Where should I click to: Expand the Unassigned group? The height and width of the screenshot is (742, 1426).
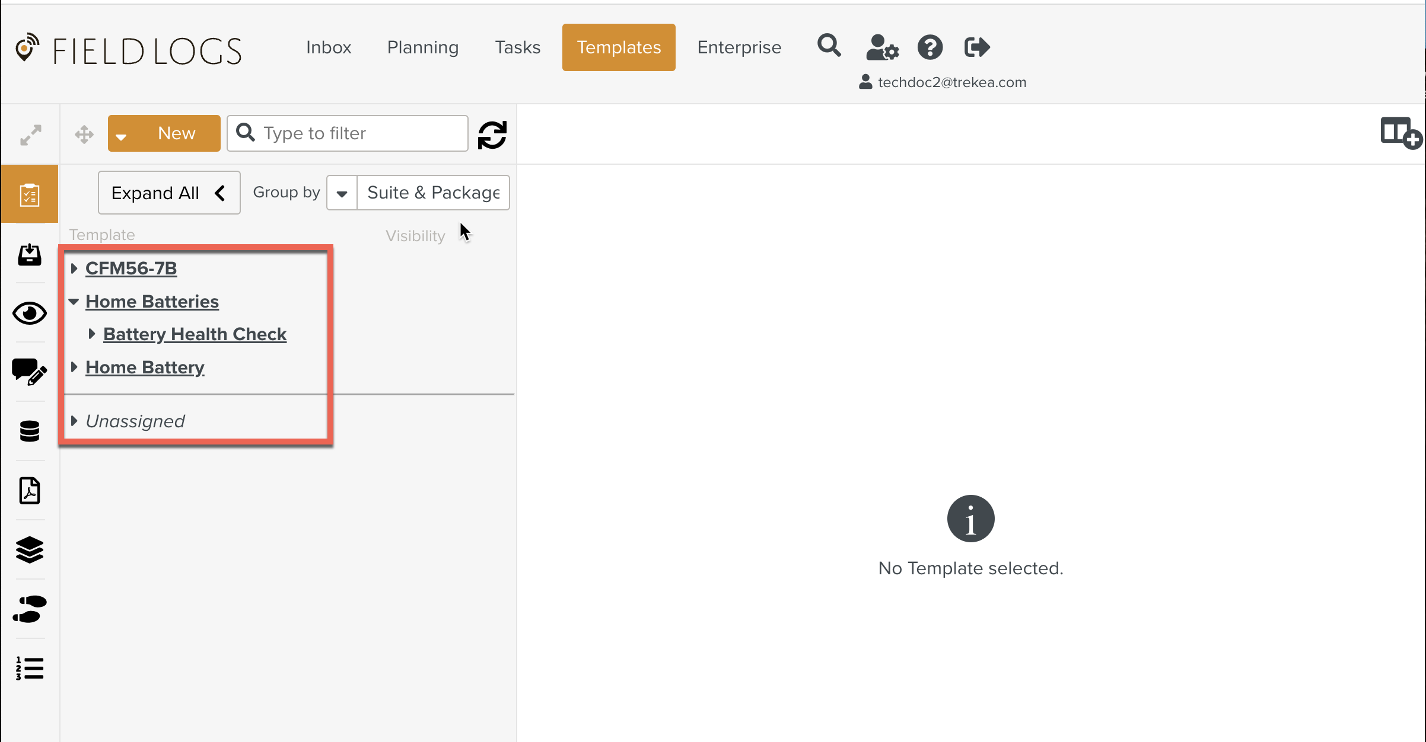coord(74,421)
